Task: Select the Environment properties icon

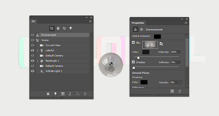Action: [135, 30]
